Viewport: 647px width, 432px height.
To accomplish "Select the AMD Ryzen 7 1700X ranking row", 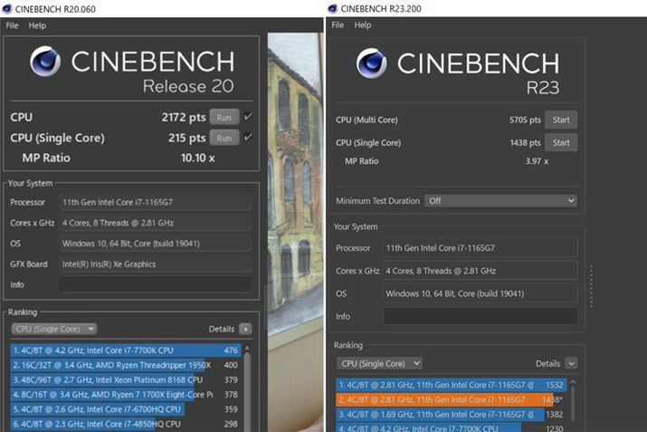I will 126,395.
